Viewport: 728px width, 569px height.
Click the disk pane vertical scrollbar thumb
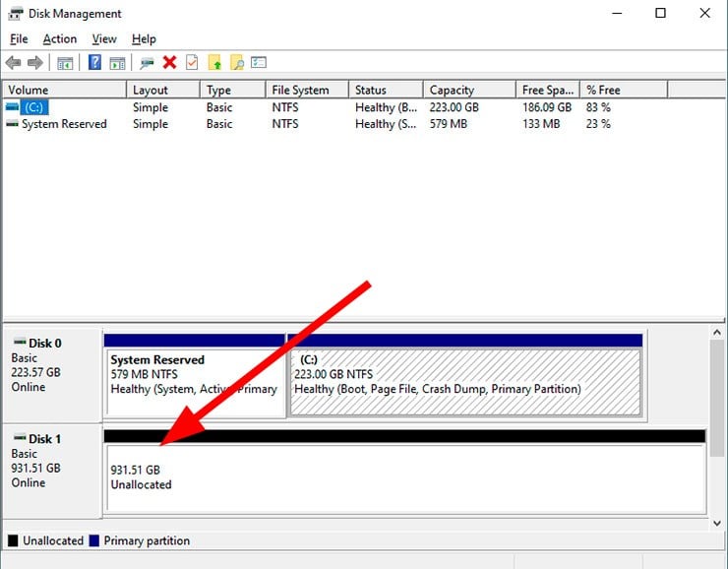pos(717,398)
